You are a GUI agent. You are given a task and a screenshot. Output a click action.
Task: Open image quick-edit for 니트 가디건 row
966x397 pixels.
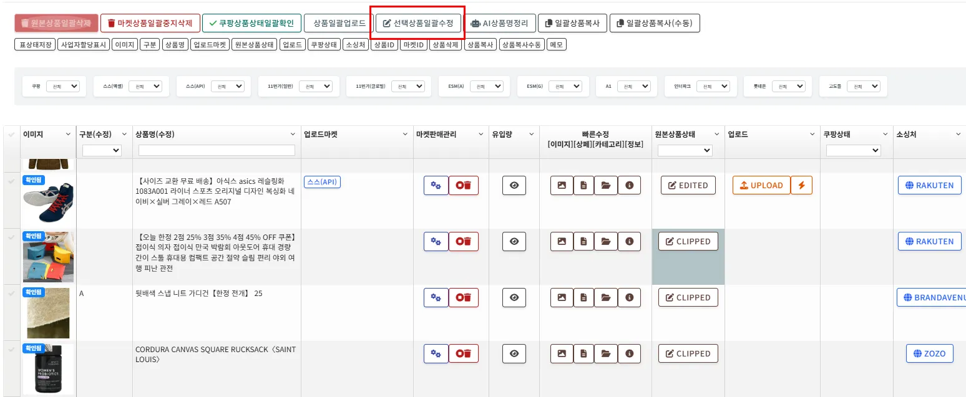(x=562, y=297)
